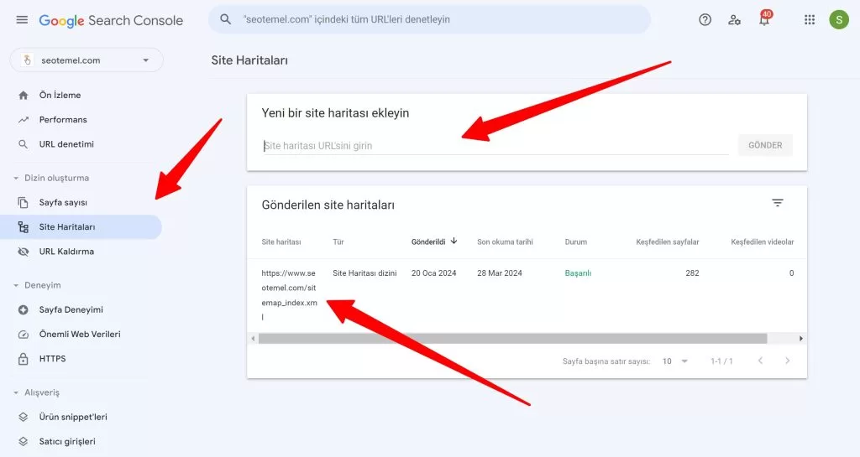Open users and settings icon
Viewport: 860px width, 457px height.
click(x=734, y=19)
